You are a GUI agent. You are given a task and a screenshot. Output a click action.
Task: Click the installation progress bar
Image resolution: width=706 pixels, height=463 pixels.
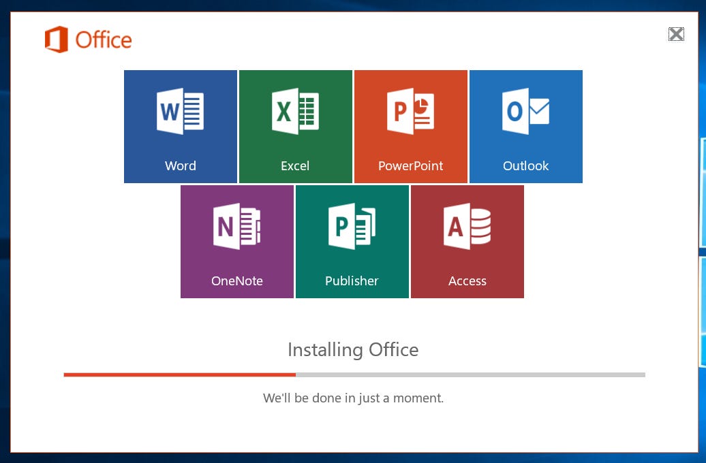click(354, 374)
